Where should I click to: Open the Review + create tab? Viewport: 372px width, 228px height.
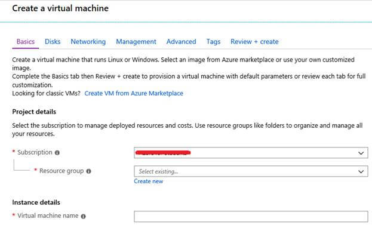pyautogui.click(x=254, y=42)
